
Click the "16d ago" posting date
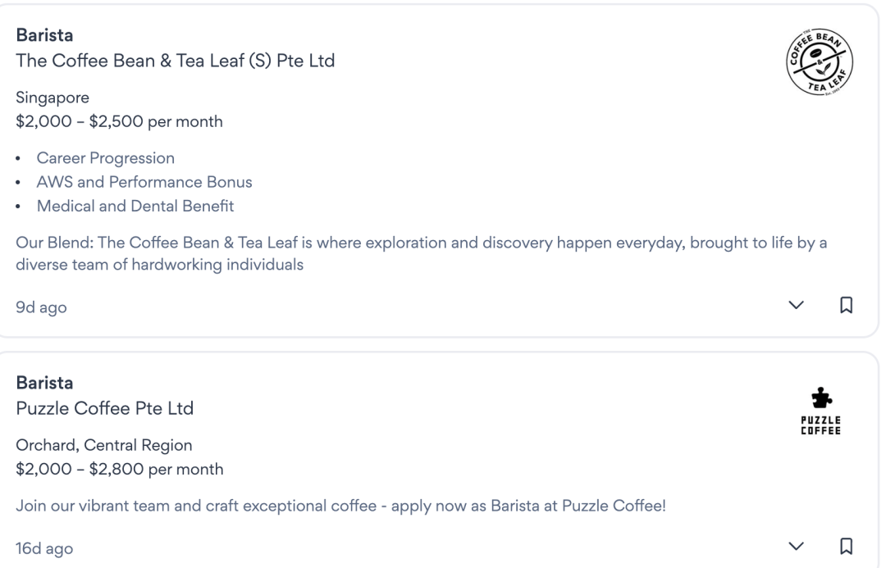click(44, 548)
